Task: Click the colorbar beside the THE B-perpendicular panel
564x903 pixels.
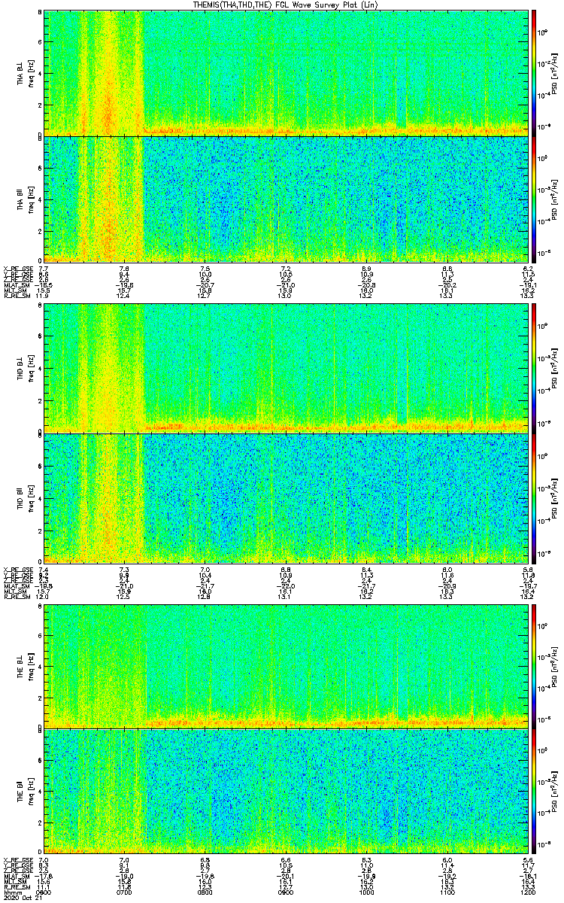Action: pos(534,665)
